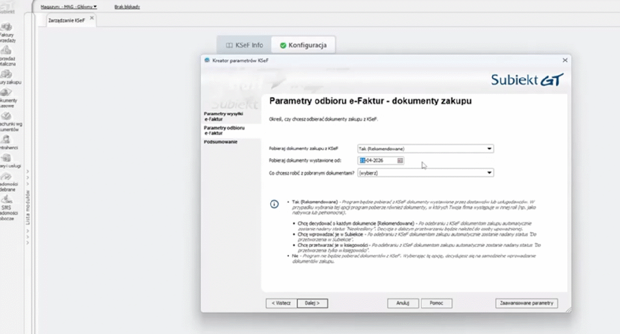Click the Faktury zakupu sidebar icon

coord(7,74)
